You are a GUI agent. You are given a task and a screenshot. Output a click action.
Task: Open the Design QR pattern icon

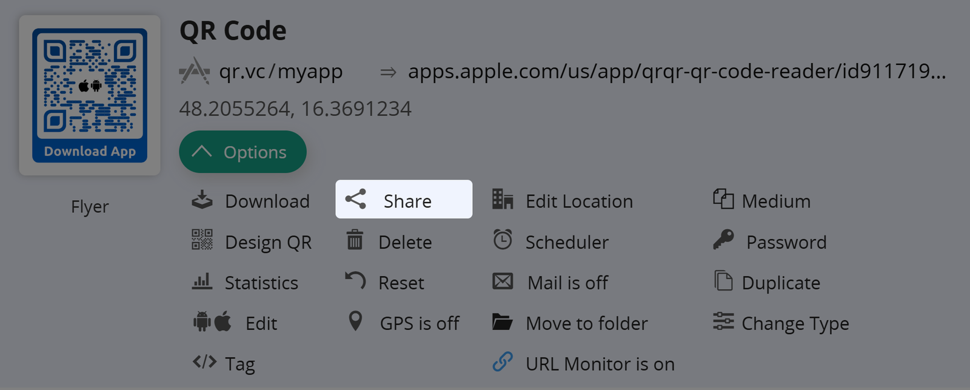[202, 240]
